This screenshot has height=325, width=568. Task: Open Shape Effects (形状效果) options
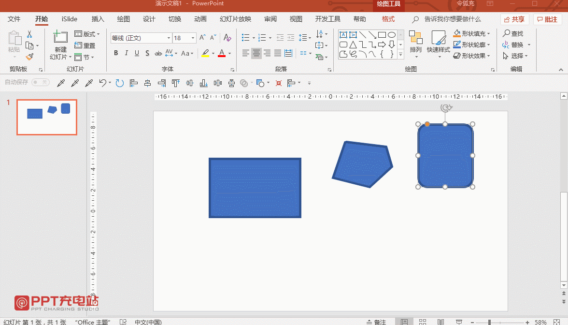(471, 56)
